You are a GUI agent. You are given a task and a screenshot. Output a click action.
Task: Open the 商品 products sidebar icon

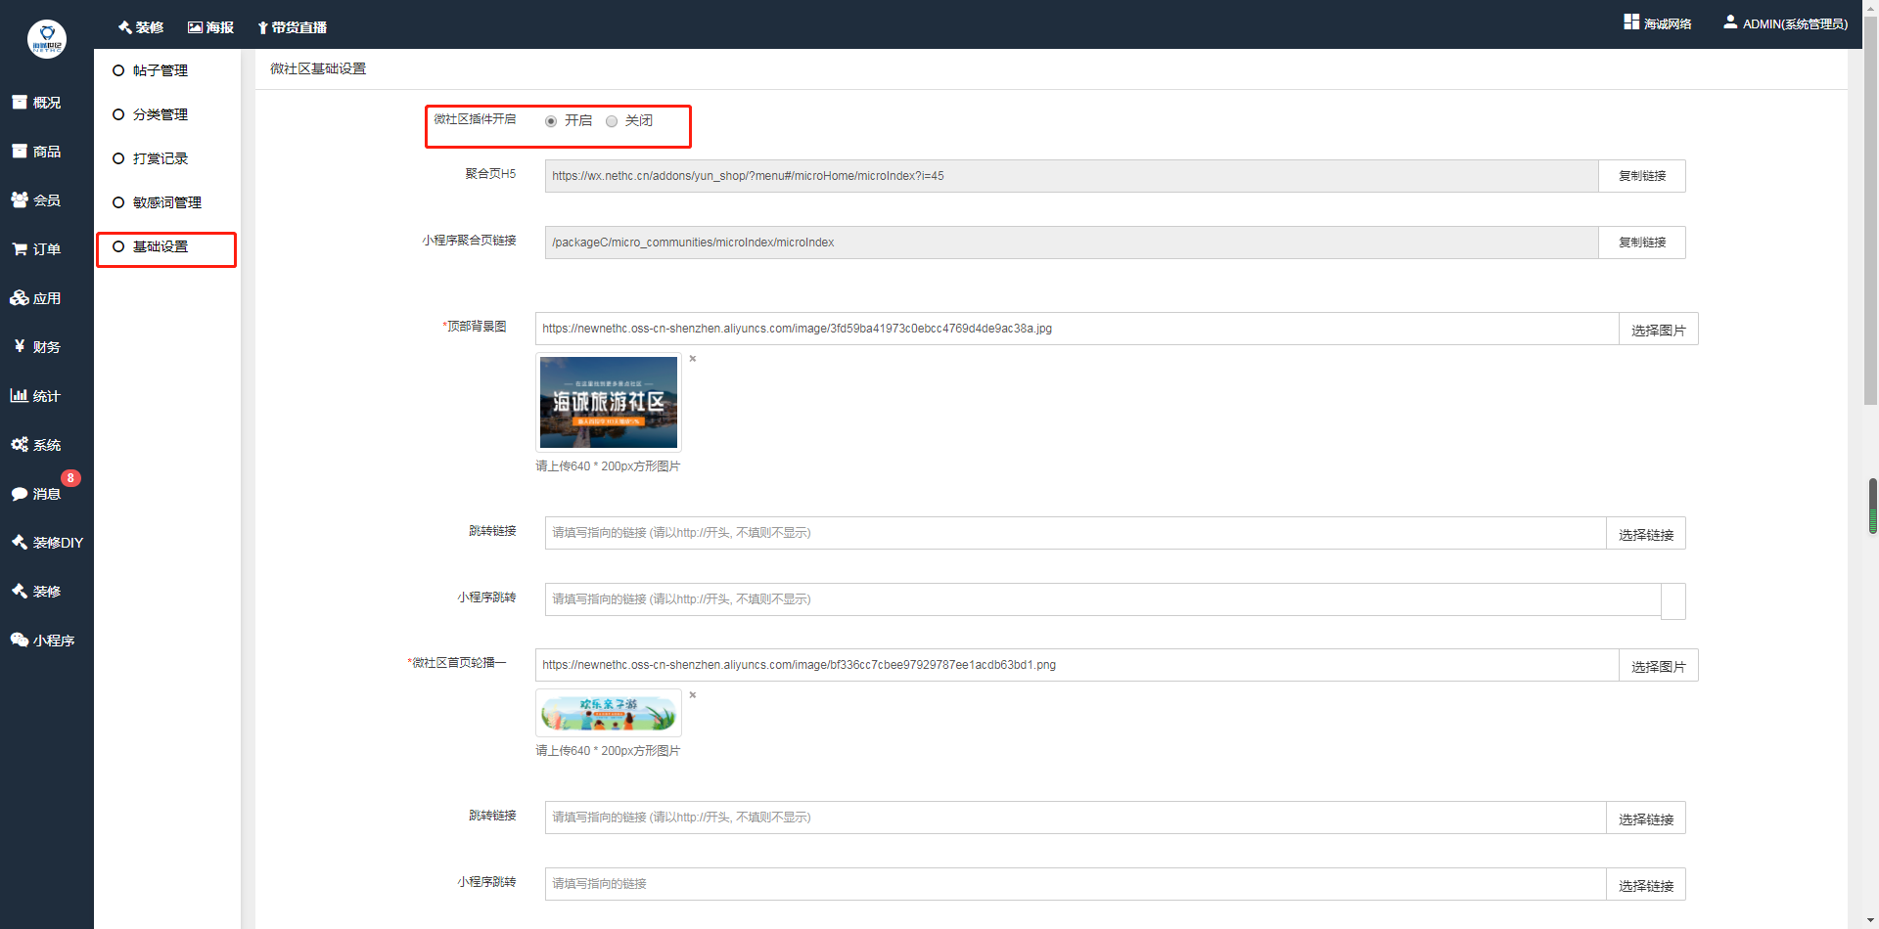(x=20, y=152)
